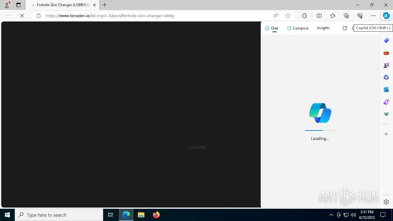Minimize the Edge window
Viewport: 393px width, 221px height.
pos(358,5)
